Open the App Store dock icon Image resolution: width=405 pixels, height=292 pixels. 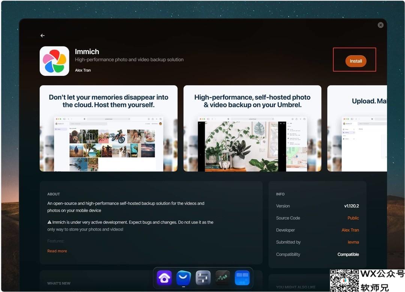(184, 278)
